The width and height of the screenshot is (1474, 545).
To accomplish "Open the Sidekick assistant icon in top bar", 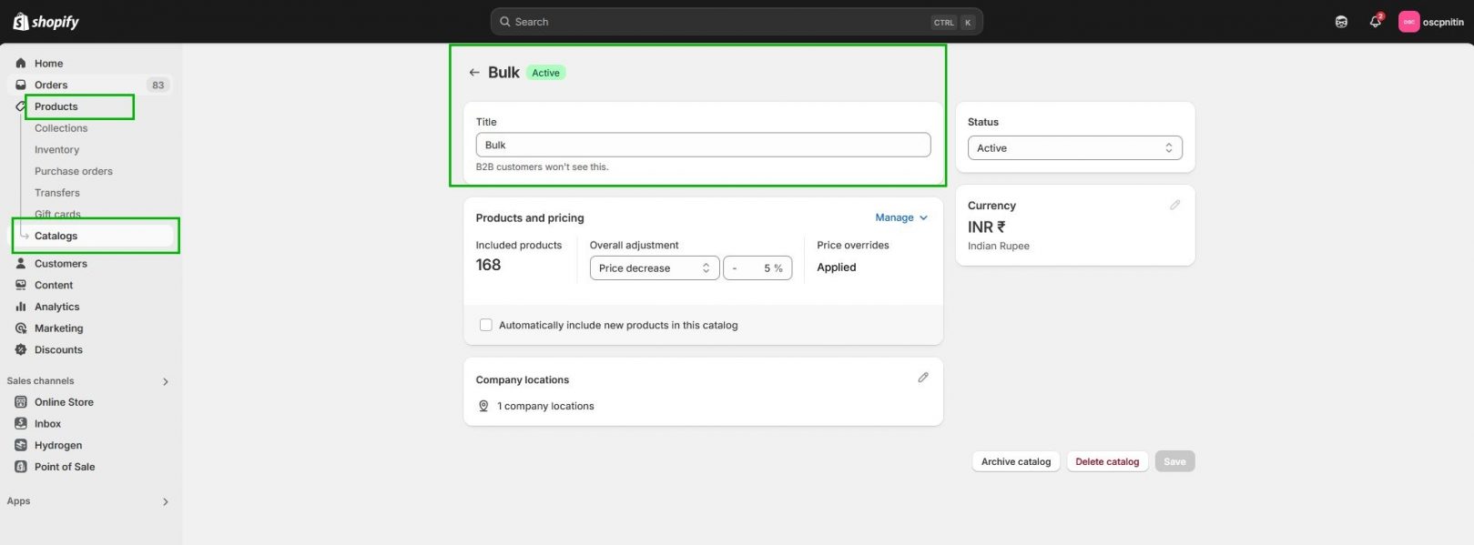I will 1341,22.
